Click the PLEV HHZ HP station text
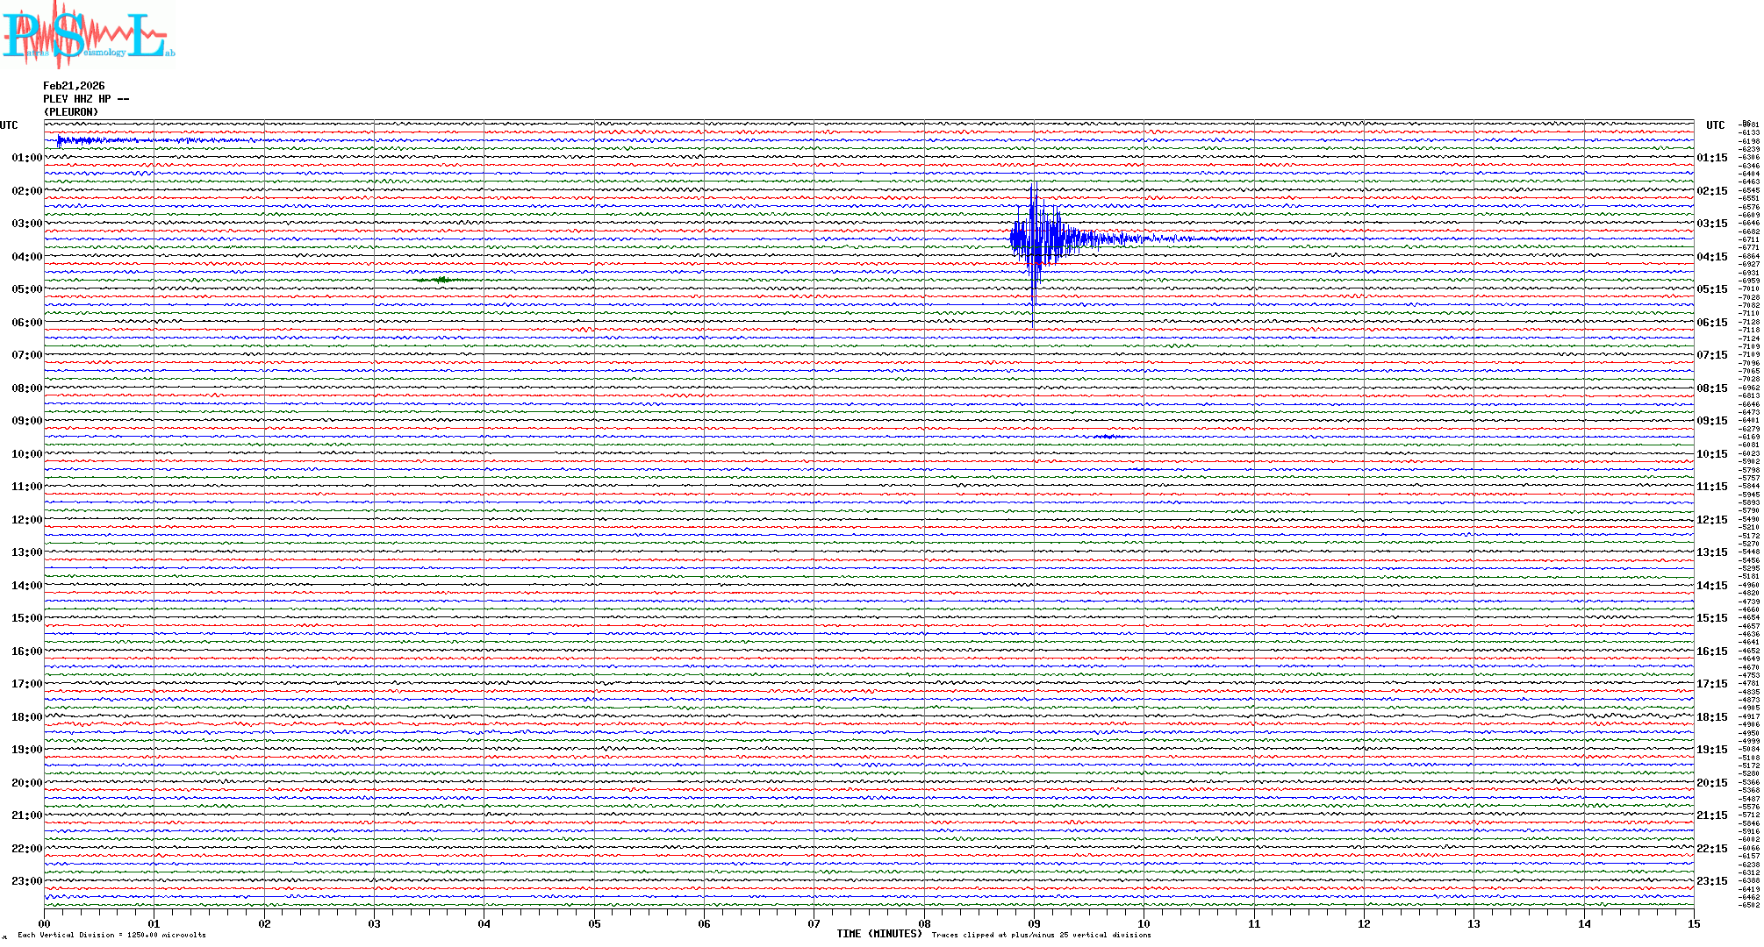1764x947 pixels. (x=86, y=99)
